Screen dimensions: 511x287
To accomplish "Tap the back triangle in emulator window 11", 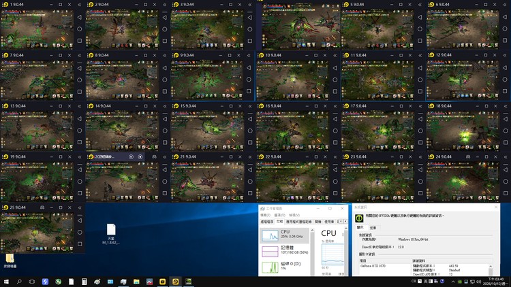I will [x=420, y=68].
